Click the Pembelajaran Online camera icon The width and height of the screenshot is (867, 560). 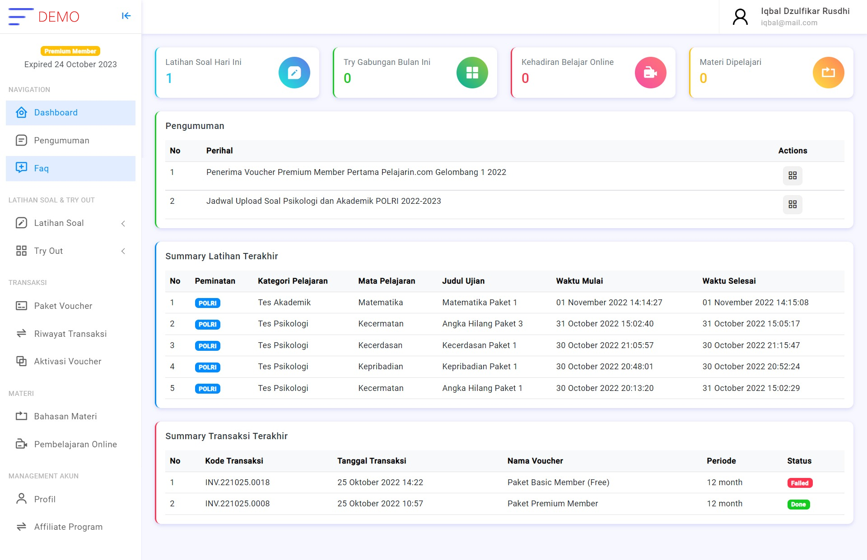pos(21,444)
